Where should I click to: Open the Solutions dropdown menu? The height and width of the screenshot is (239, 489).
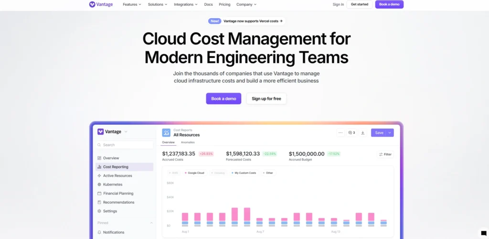tap(158, 4)
